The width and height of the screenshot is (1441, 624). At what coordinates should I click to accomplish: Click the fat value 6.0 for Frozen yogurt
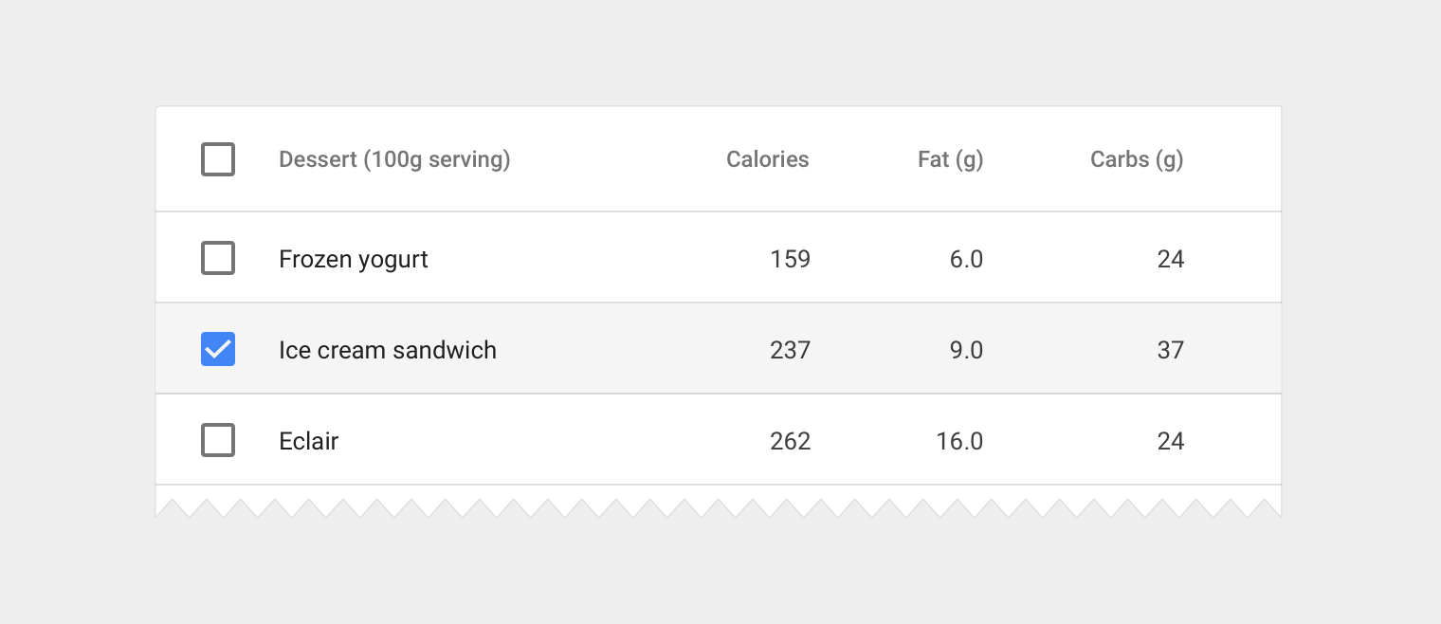pos(966,258)
